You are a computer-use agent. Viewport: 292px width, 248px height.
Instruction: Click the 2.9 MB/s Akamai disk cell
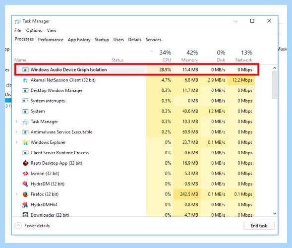tap(214, 80)
